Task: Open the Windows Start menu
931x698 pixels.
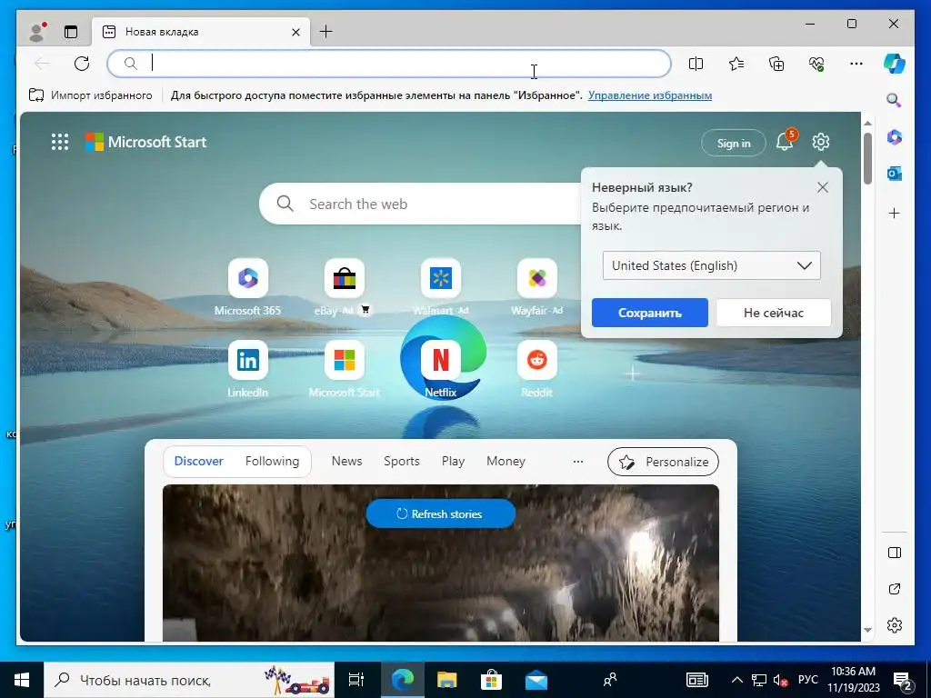Action: tap(22, 680)
